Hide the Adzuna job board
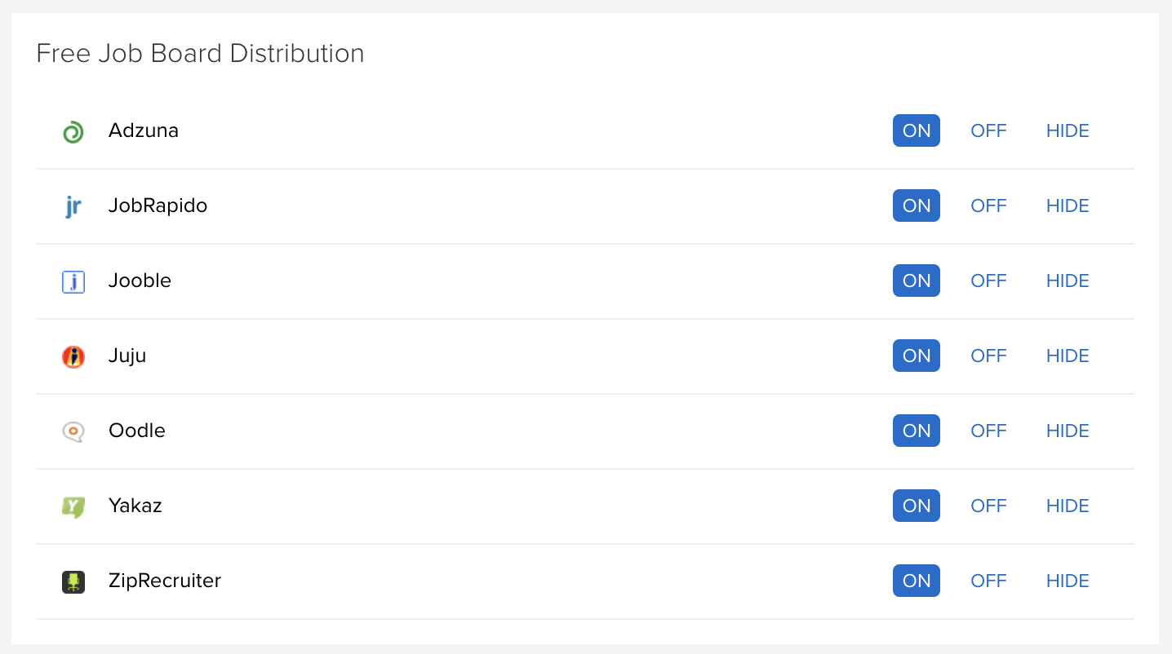Image resolution: width=1172 pixels, height=654 pixels. click(x=1068, y=130)
